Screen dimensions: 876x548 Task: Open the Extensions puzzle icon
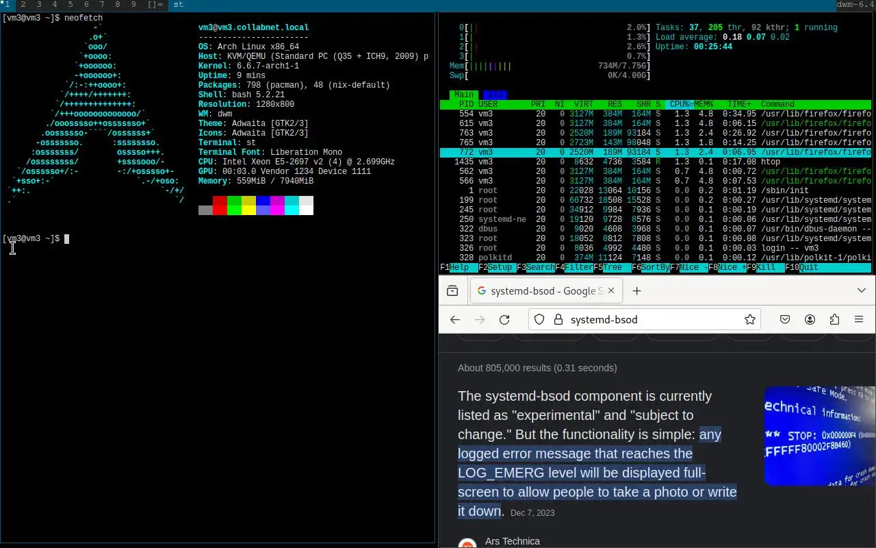pyautogui.click(x=834, y=319)
